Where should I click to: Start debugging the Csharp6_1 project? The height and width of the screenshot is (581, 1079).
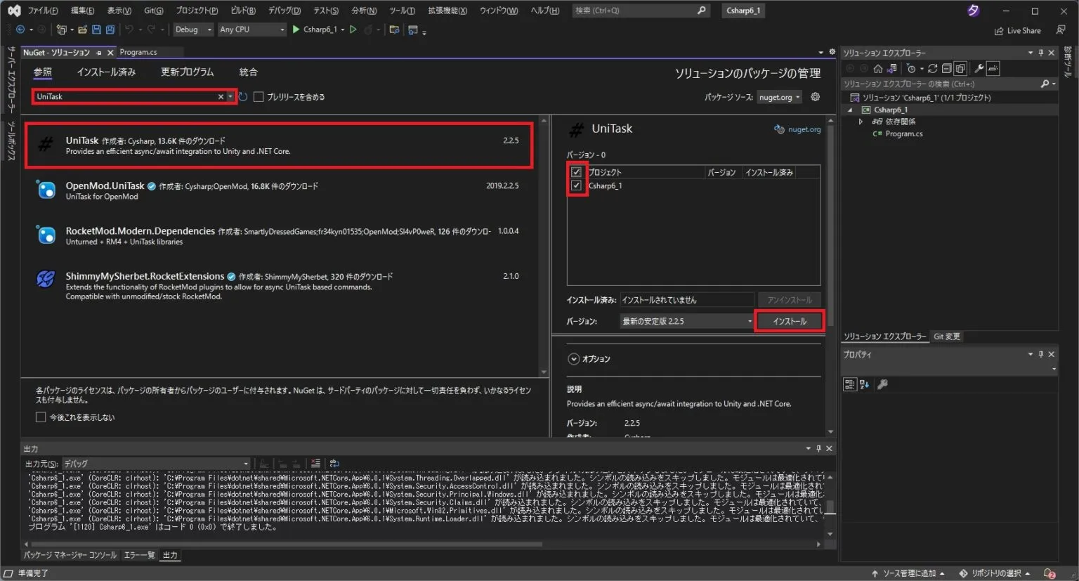click(295, 29)
